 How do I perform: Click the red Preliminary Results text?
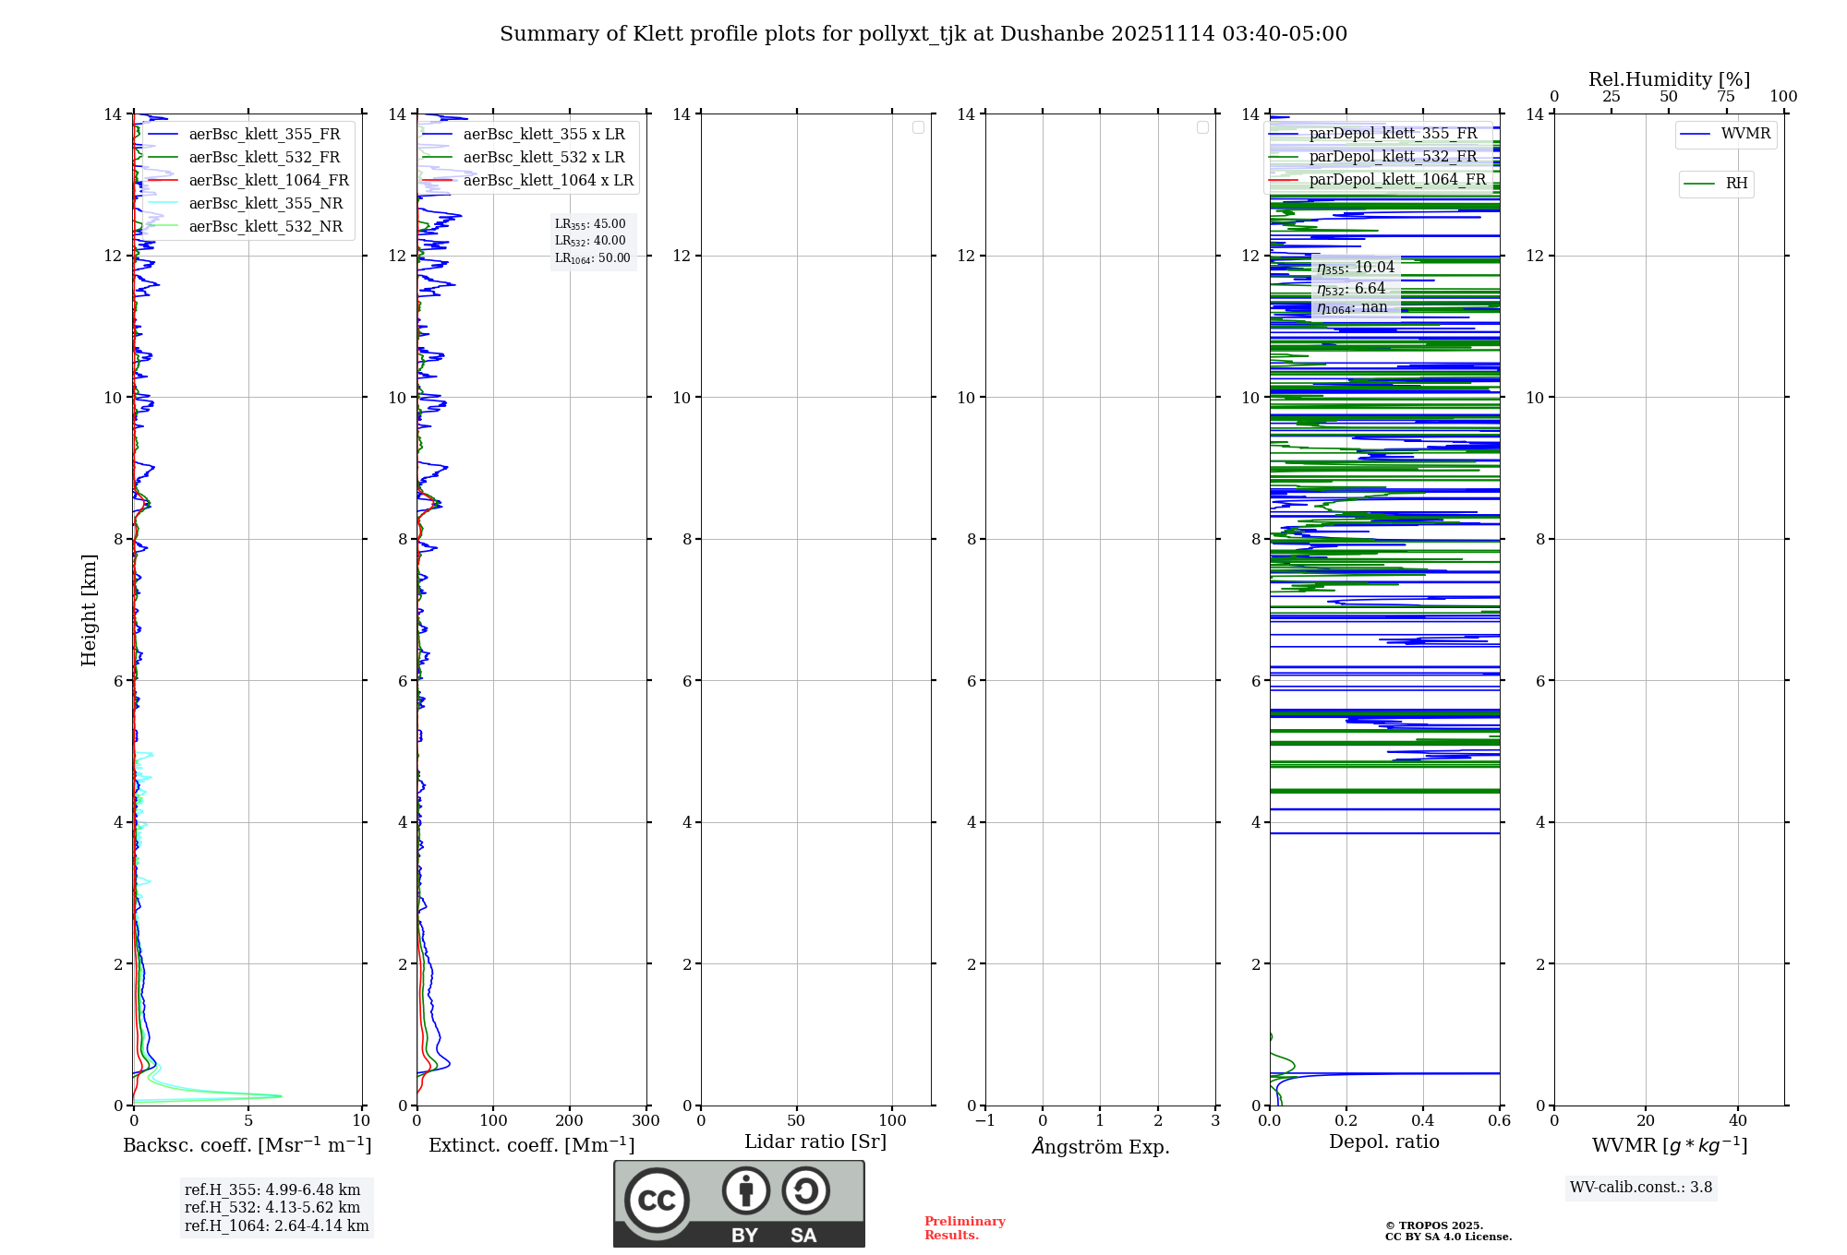964,1228
